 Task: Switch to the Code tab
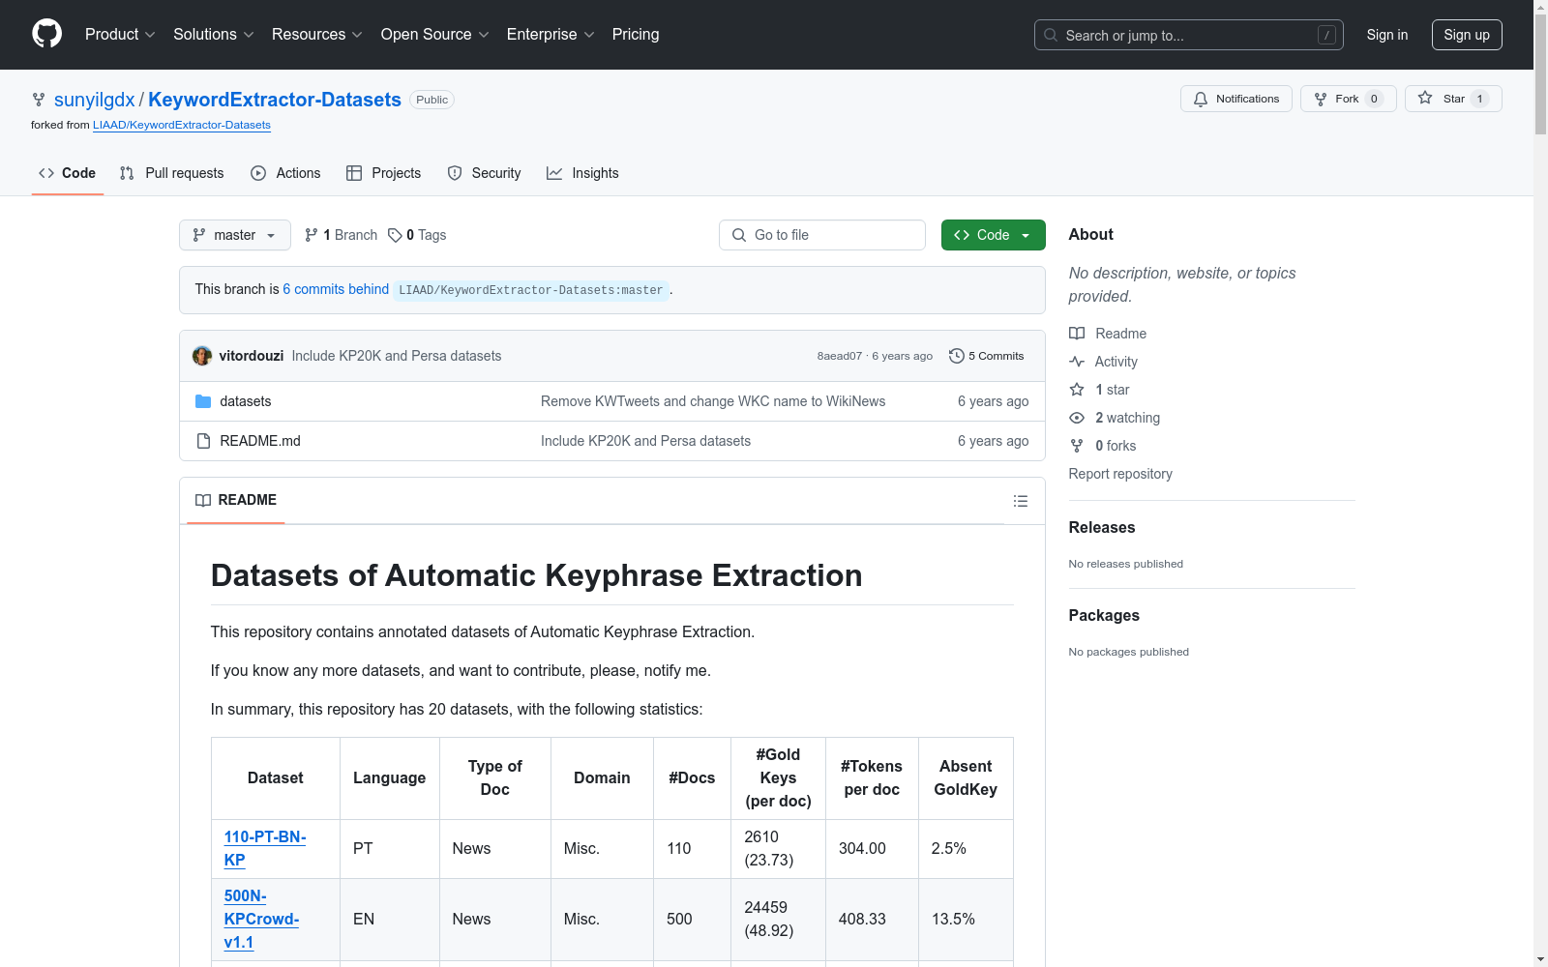coord(68,173)
